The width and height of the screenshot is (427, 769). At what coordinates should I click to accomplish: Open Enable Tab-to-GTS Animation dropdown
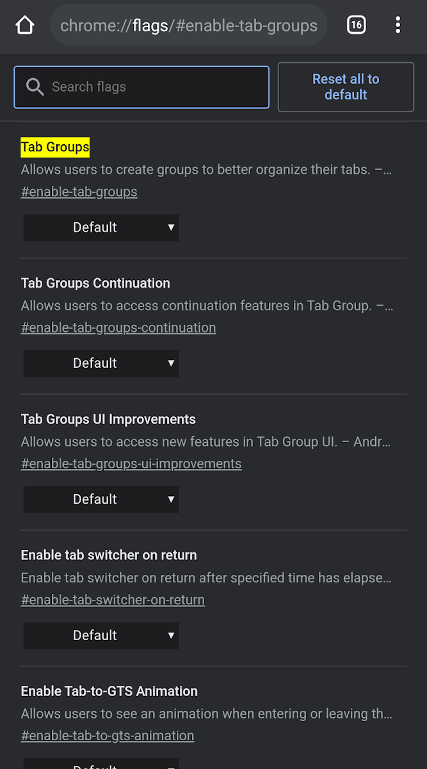tap(101, 764)
